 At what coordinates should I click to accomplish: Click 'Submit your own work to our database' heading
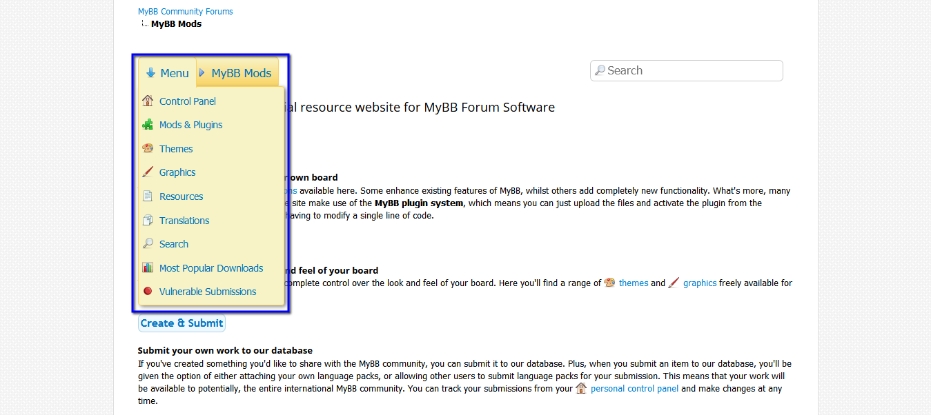point(225,351)
